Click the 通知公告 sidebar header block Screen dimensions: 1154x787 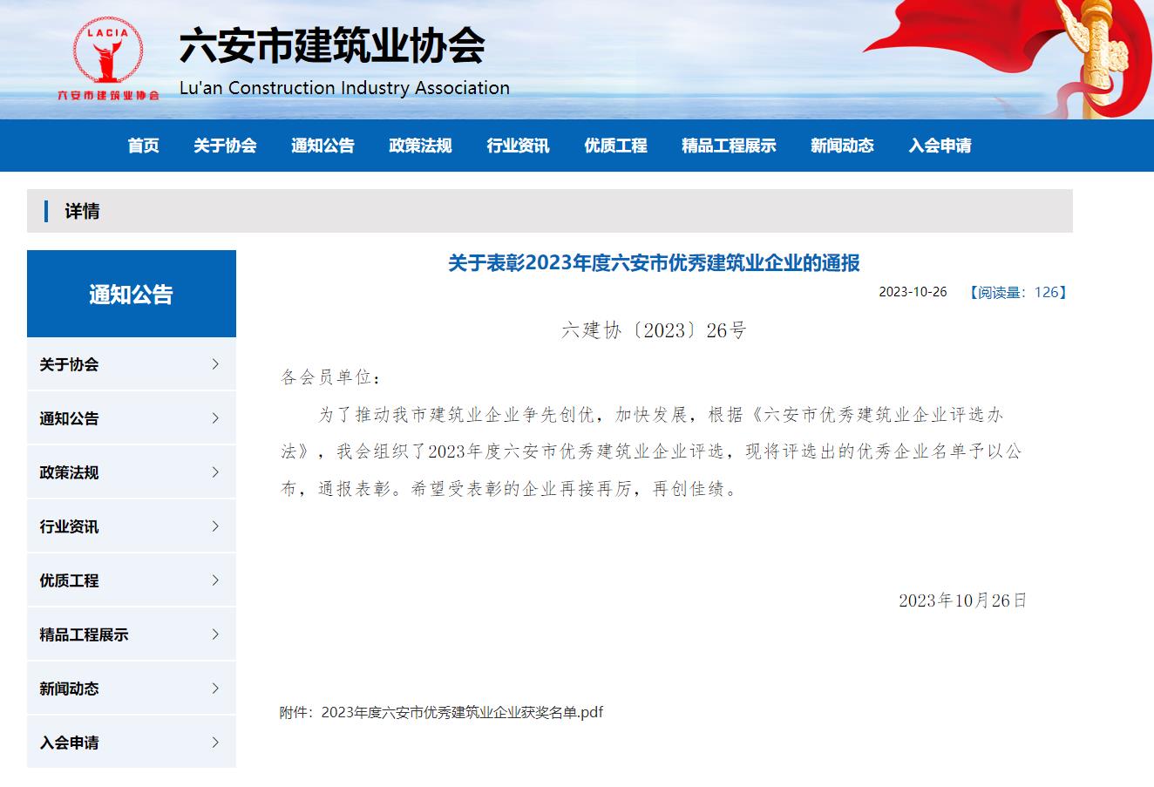[x=132, y=294]
